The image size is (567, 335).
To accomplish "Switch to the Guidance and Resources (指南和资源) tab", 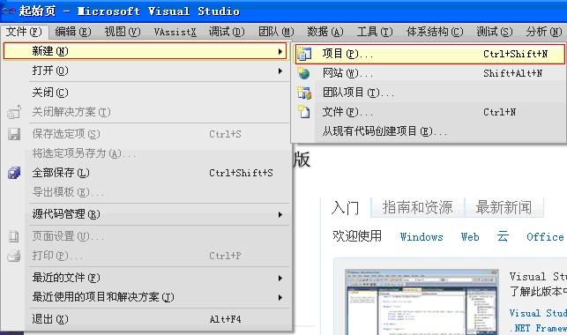I will tap(418, 208).
